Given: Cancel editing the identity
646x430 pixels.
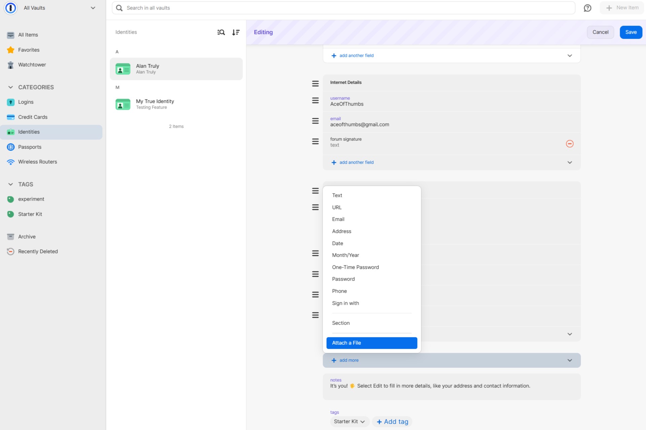Looking at the screenshot, I should pos(600,32).
